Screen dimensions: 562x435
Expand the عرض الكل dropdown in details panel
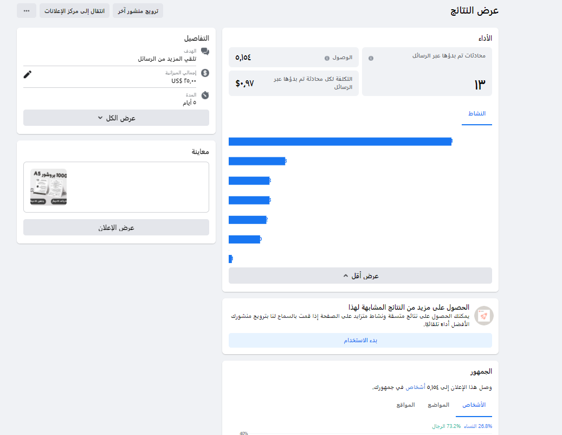click(115, 118)
